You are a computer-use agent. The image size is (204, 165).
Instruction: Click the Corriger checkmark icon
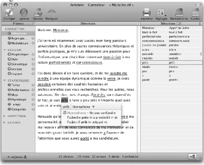9,12
